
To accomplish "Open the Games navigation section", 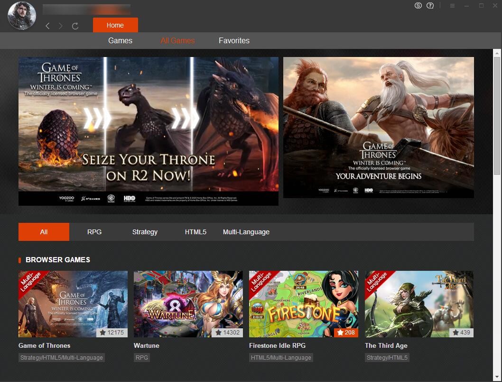I will click(120, 41).
